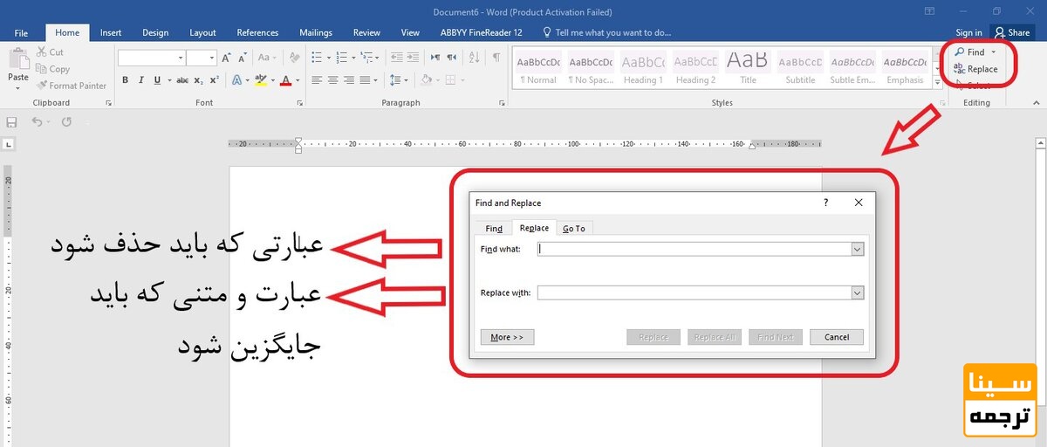Viewport: 1047px width, 447px height.
Task: Open the Insert ribbon tab
Action: click(111, 32)
